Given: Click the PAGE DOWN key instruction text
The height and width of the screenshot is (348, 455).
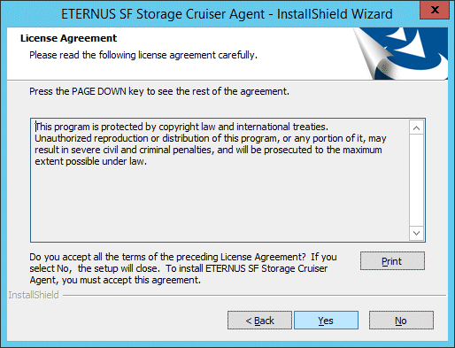Looking at the screenshot, I should (x=159, y=91).
